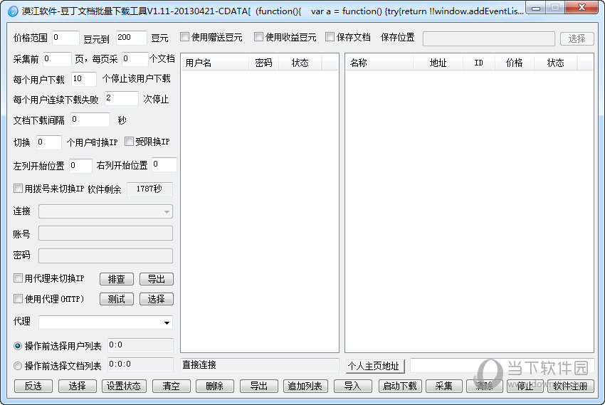605x405 pixels.
Task: Click the personal homepage URL field
Action: (x=502, y=366)
